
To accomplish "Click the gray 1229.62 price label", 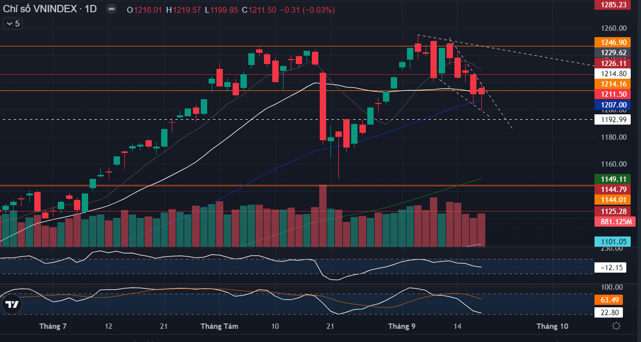I will (612, 53).
